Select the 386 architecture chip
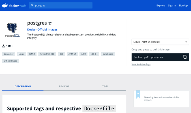Screen dimensions: 191x113 (x=61, y=54)
